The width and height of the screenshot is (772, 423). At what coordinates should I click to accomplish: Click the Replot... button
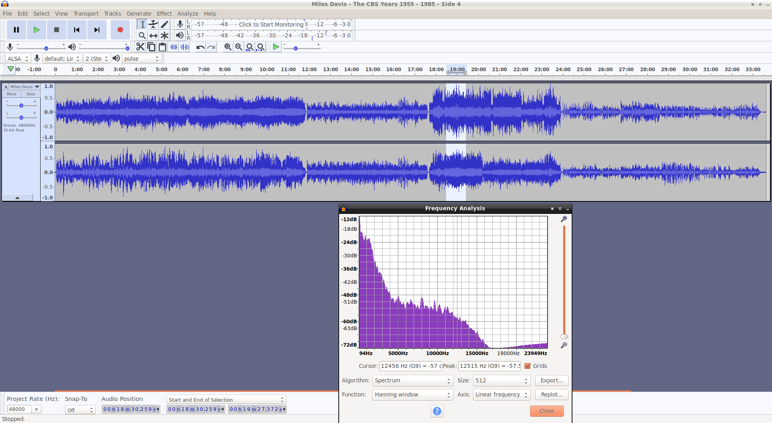(552, 394)
